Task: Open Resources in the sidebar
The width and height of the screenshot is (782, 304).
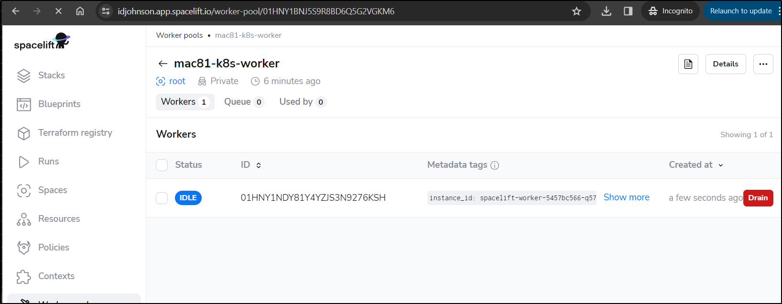Action: click(59, 218)
